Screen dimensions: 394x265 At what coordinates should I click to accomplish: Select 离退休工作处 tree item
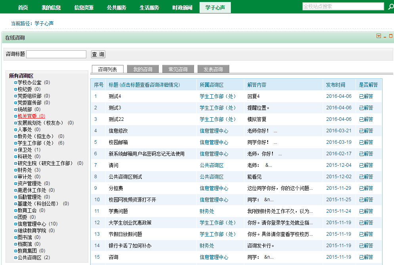pyautogui.click(x=36, y=190)
